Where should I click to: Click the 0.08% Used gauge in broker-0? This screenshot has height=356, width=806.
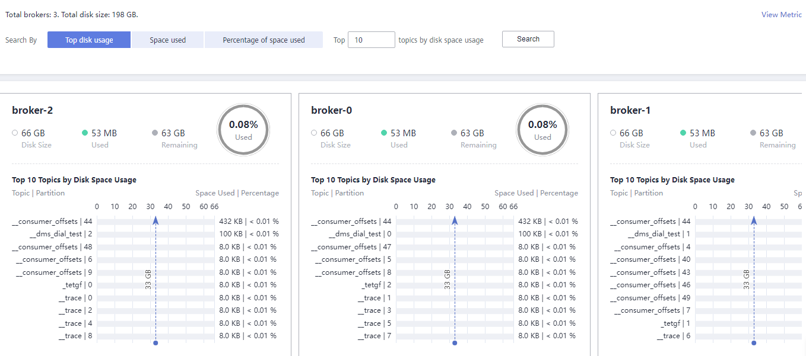click(542, 130)
